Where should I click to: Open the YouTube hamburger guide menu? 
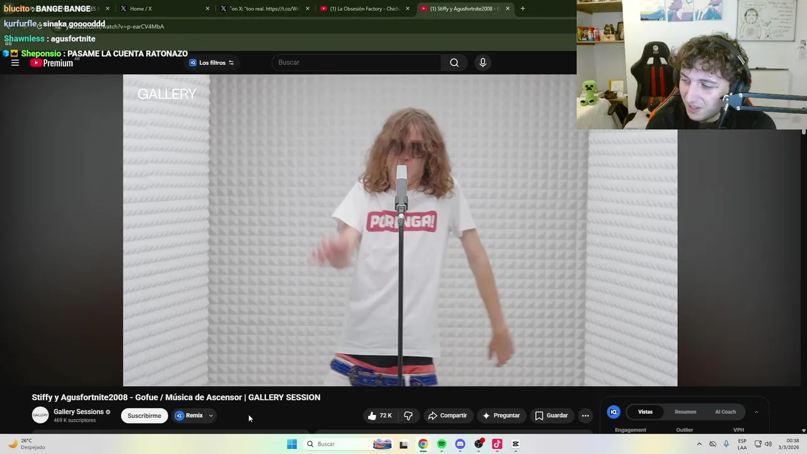[15, 62]
